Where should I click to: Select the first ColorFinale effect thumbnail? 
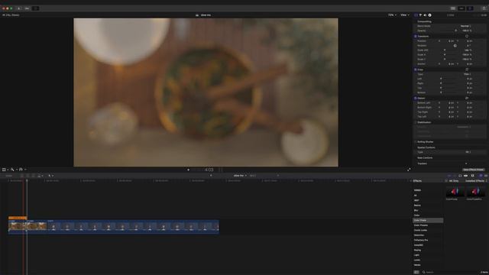455,191
